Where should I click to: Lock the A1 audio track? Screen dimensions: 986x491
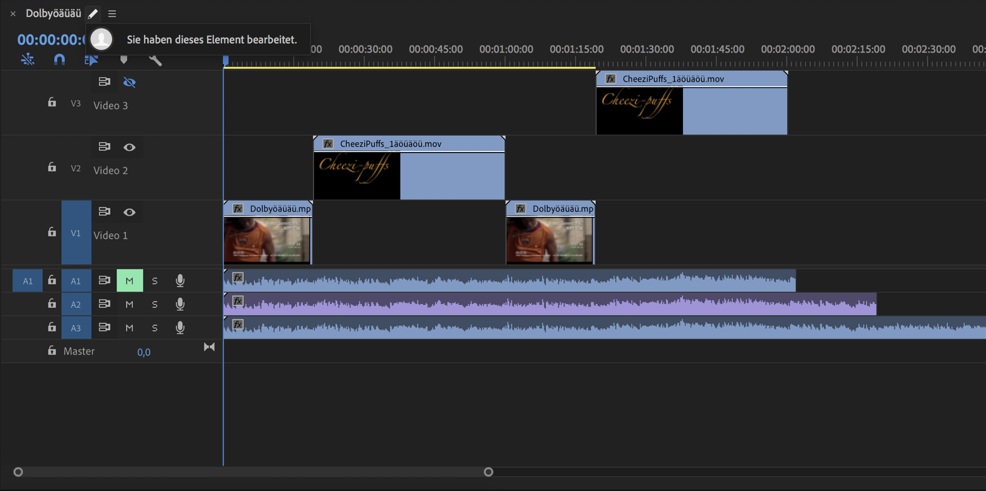52,280
